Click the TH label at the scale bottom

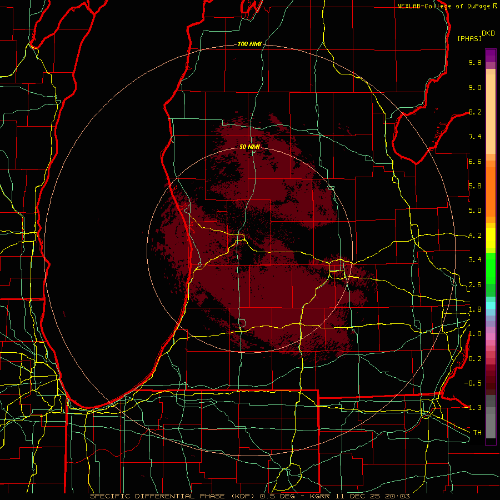pyautogui.click(x=477, y=433)
